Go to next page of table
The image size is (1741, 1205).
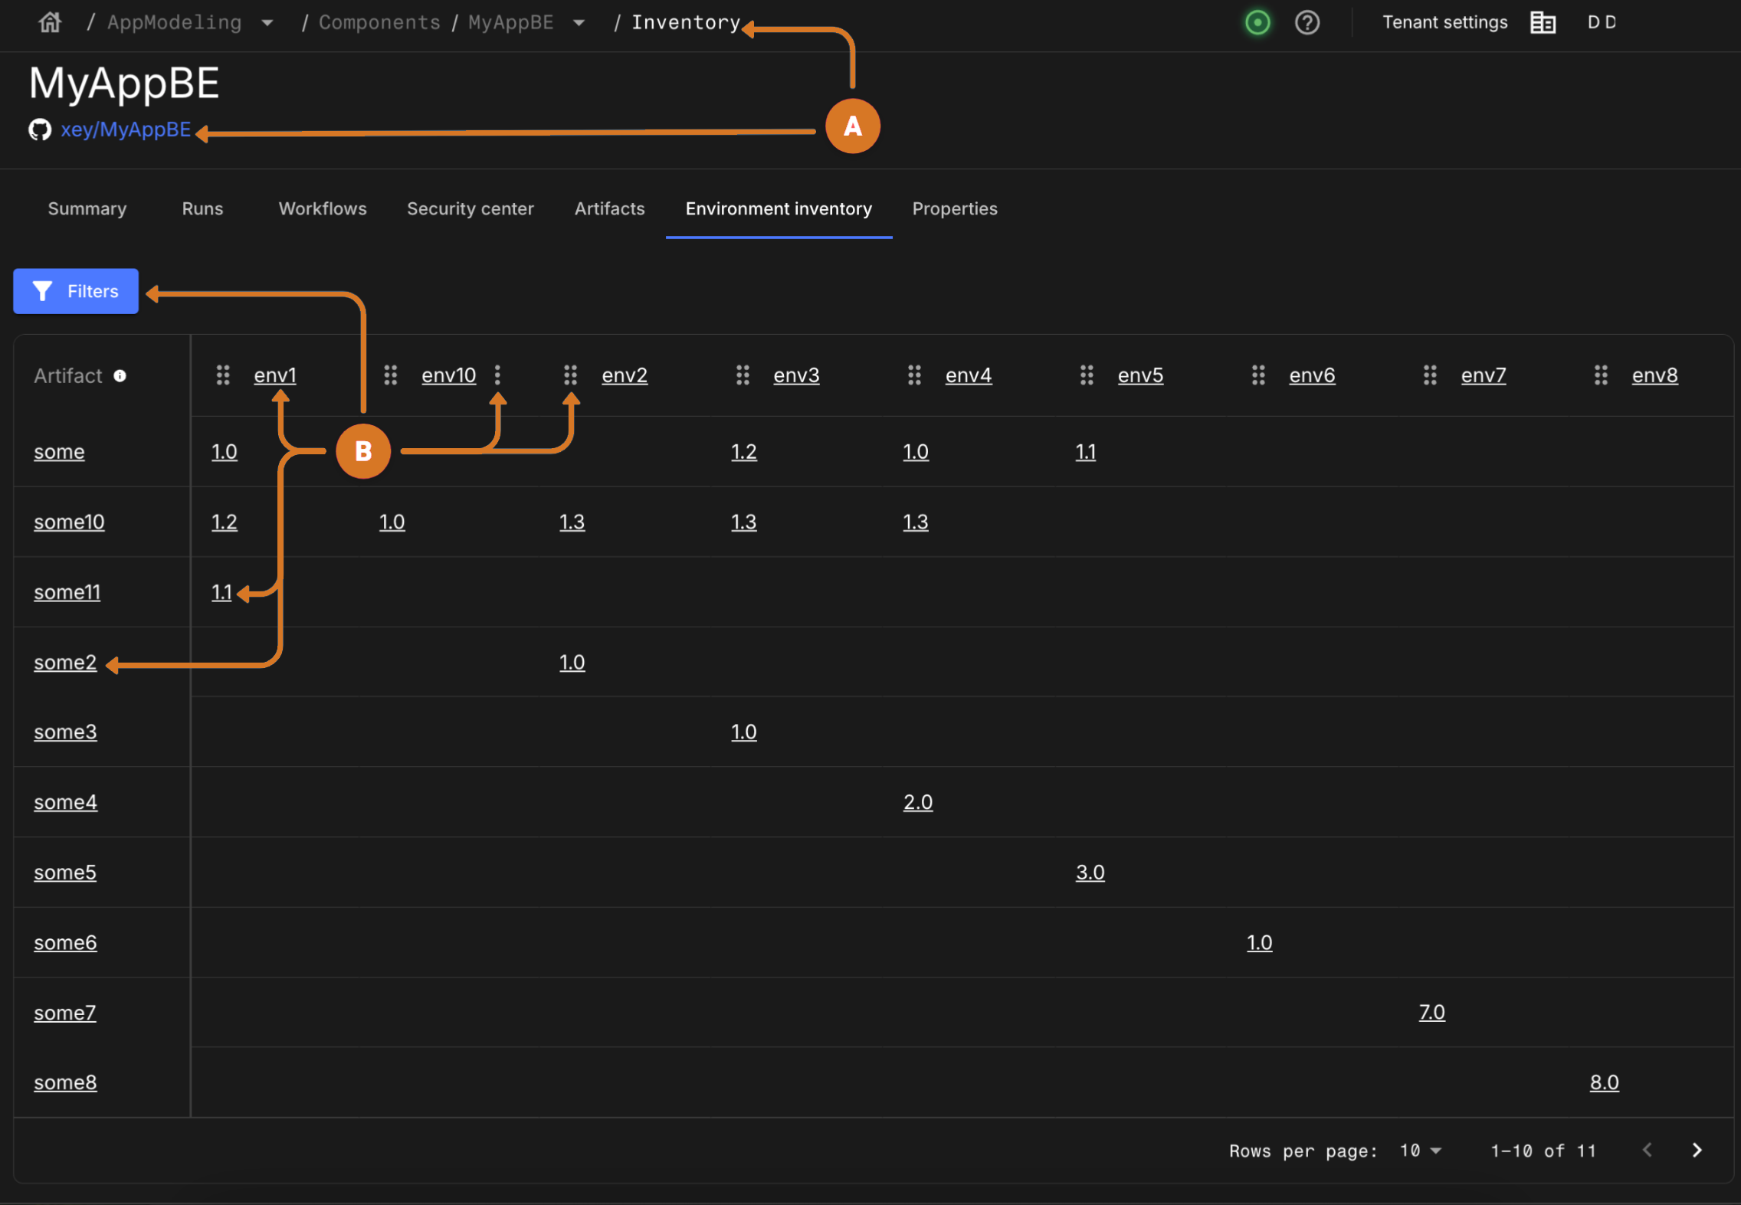(1697, 1150)
